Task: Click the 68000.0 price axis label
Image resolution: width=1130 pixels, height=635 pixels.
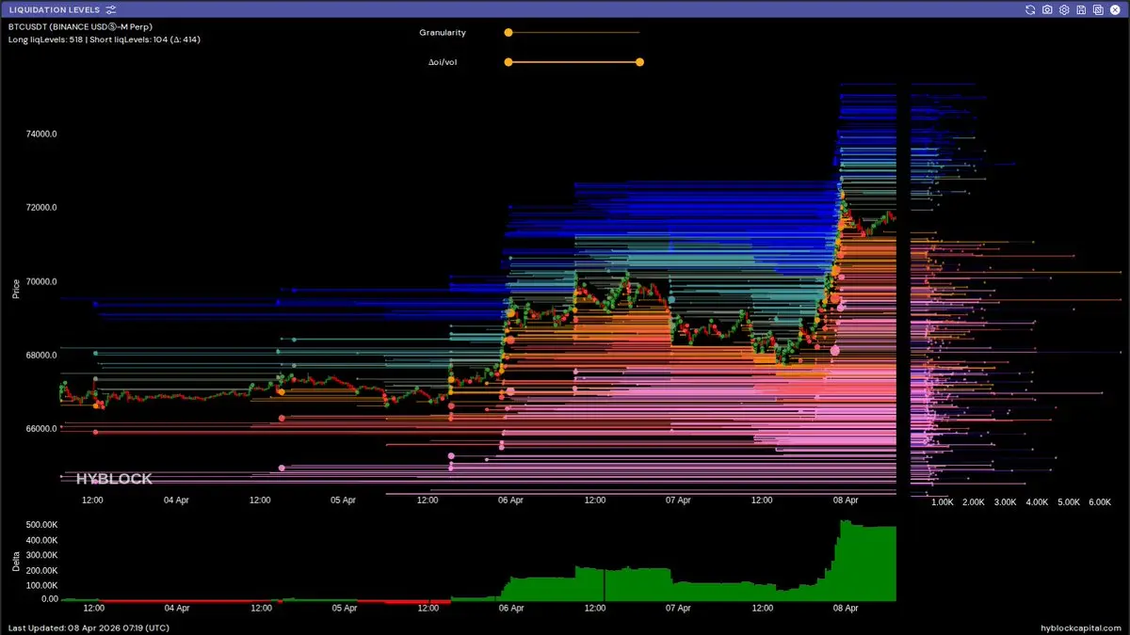Action: tap(41, 356)
